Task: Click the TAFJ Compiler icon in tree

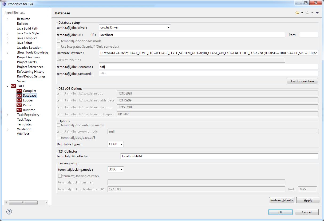Action: (x=19, y=91)
